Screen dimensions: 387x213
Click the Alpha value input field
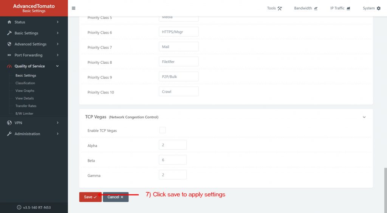pos(173,145)
